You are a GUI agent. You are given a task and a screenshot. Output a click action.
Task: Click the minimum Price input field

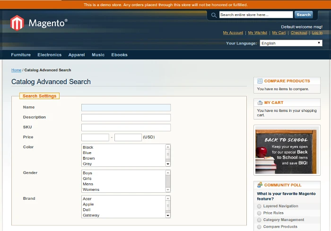pos(95,137)
